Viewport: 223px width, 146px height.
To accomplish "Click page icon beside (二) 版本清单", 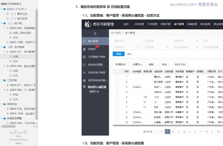I will [x=8, y=19].
